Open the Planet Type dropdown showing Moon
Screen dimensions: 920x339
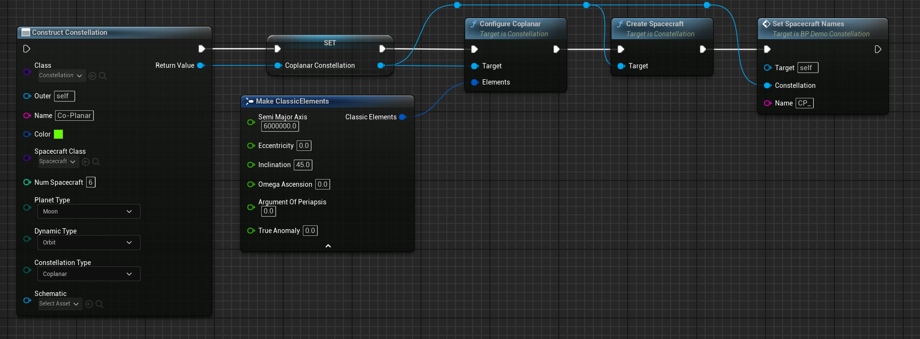point(89,212)
